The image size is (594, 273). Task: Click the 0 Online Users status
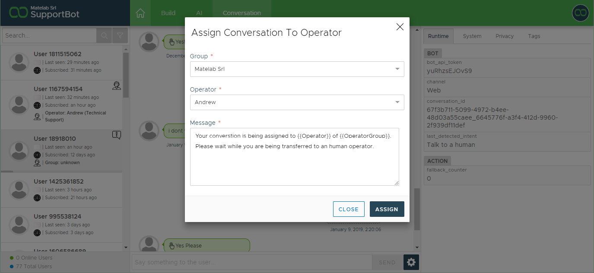[x=31, y=258]
